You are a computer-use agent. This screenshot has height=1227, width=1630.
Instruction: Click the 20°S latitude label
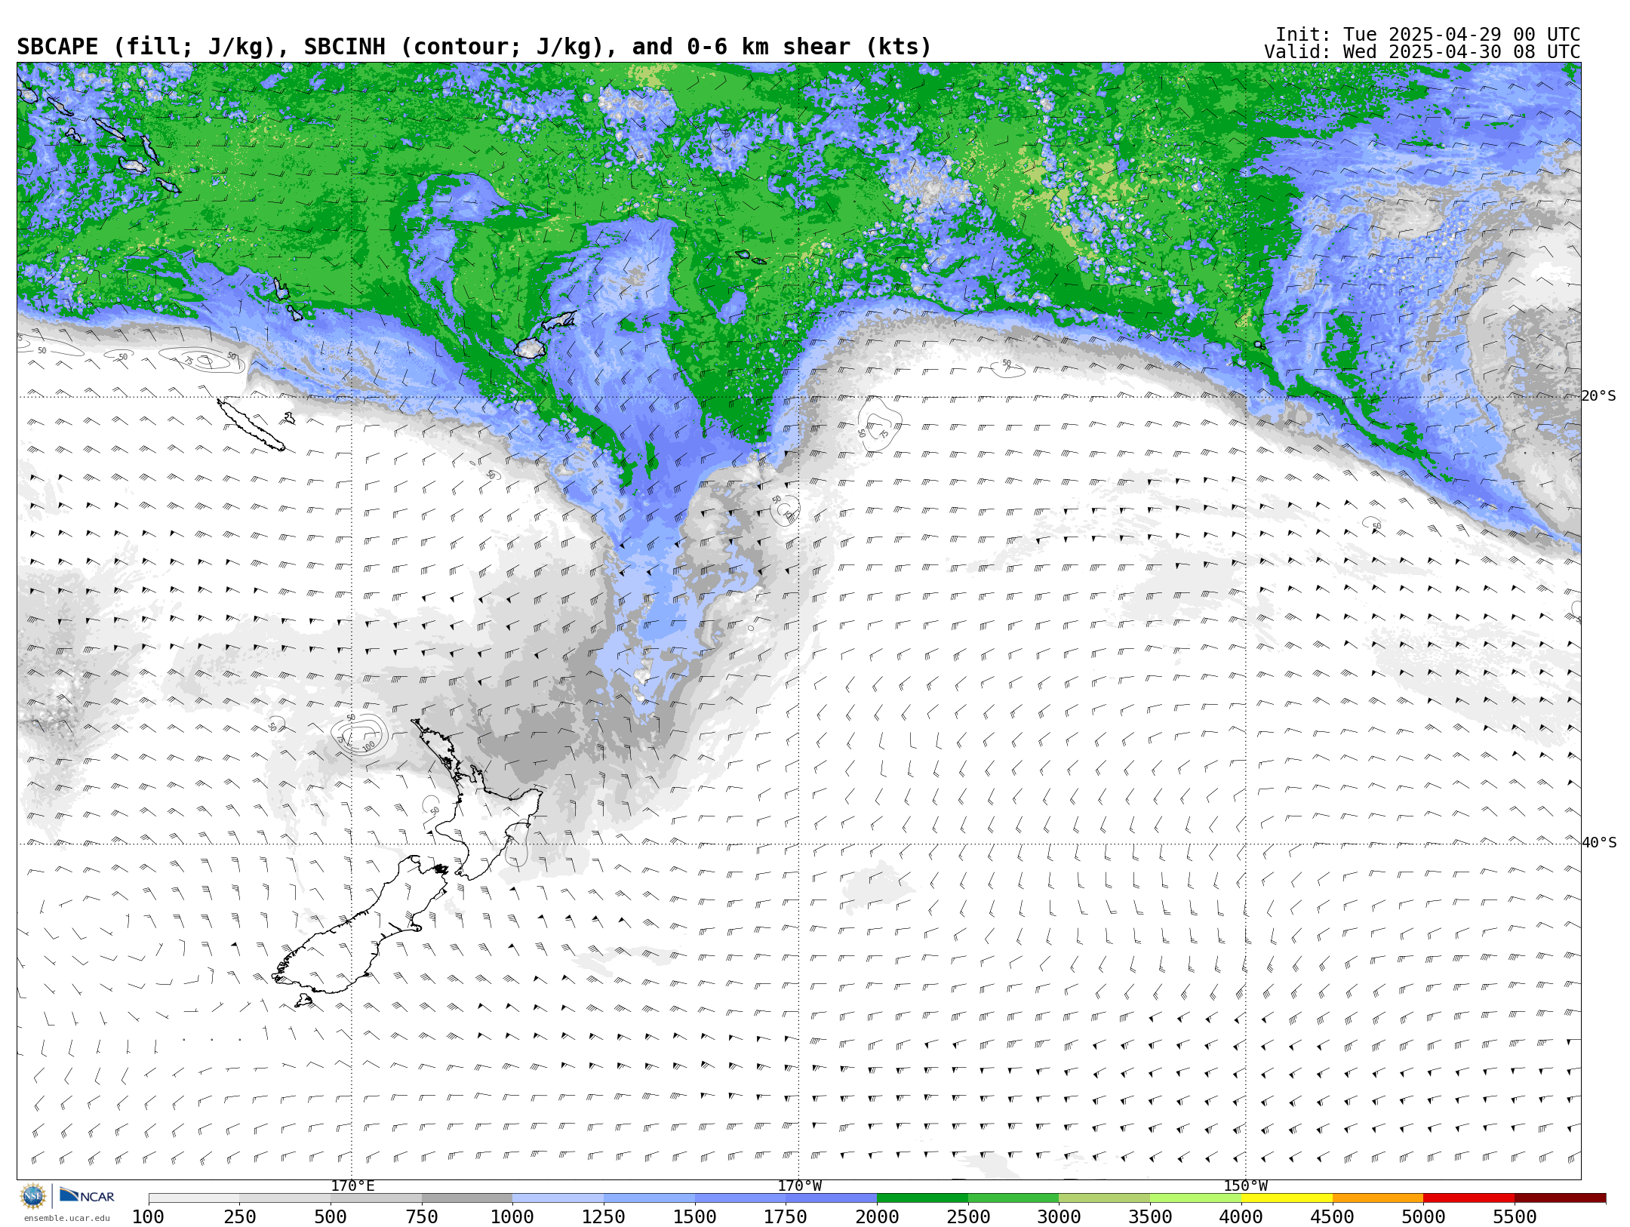tap(1599, 396)
